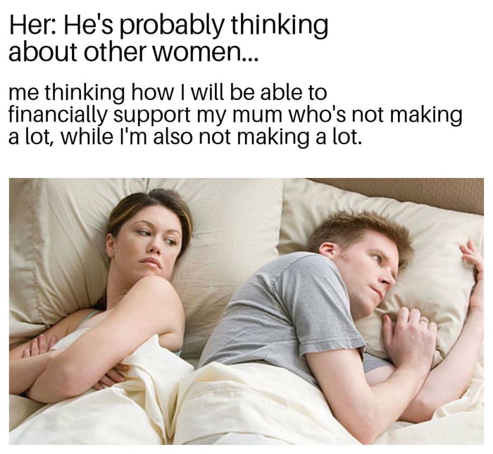Click the phrase "who's not making"

[x=373, y=116]
